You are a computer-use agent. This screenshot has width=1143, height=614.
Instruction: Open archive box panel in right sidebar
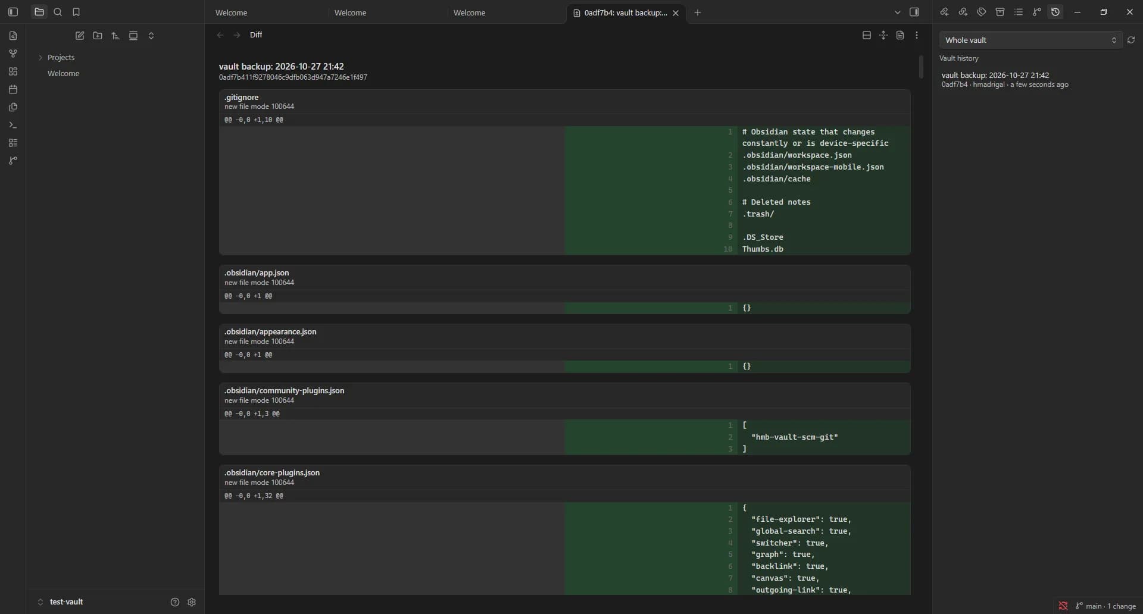[x=1000, y=12]
